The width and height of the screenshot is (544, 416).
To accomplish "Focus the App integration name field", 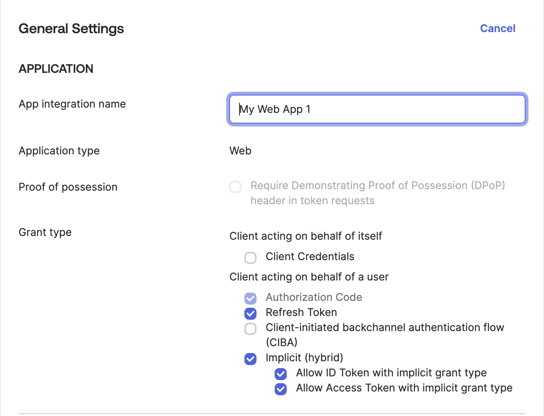I will coord(377,109).
